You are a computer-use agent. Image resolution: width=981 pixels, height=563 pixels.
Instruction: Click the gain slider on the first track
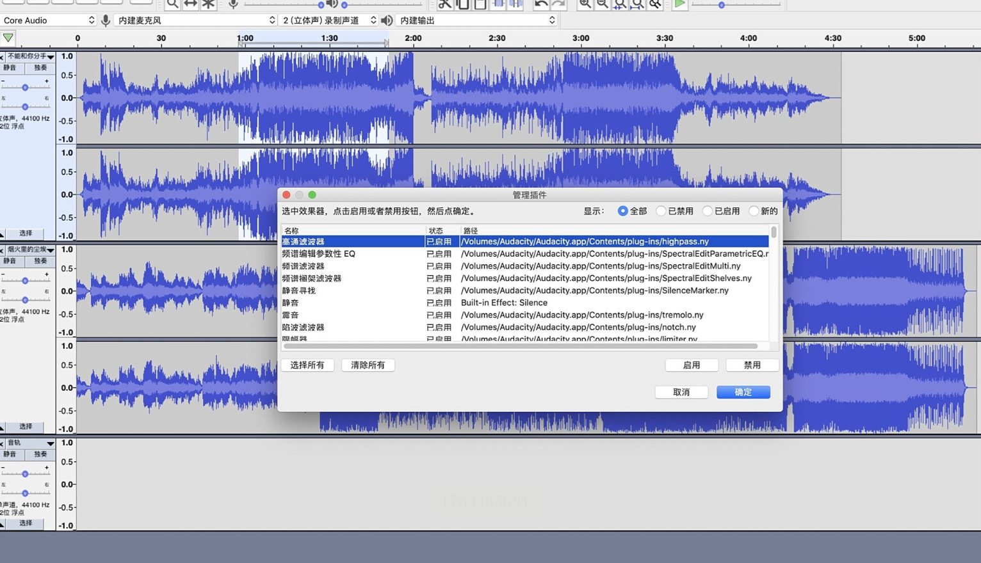pyautogui.click(x=25, y=87)
